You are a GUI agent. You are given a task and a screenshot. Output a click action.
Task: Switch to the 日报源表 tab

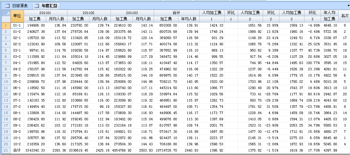[x=19, y=6]
